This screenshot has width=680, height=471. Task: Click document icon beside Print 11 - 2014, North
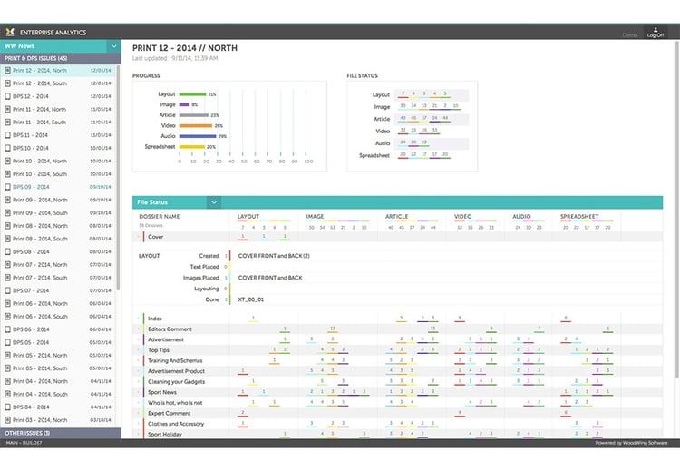[x=8, y=109]
